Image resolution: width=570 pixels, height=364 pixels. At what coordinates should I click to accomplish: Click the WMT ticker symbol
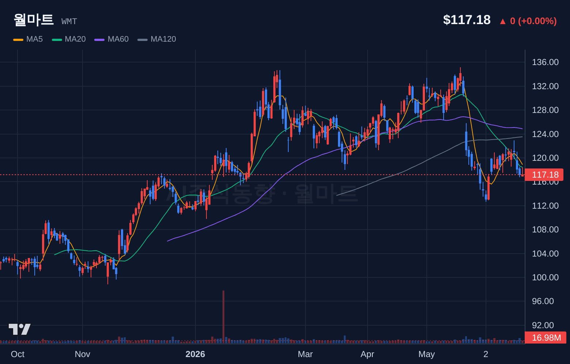point(69,22)
